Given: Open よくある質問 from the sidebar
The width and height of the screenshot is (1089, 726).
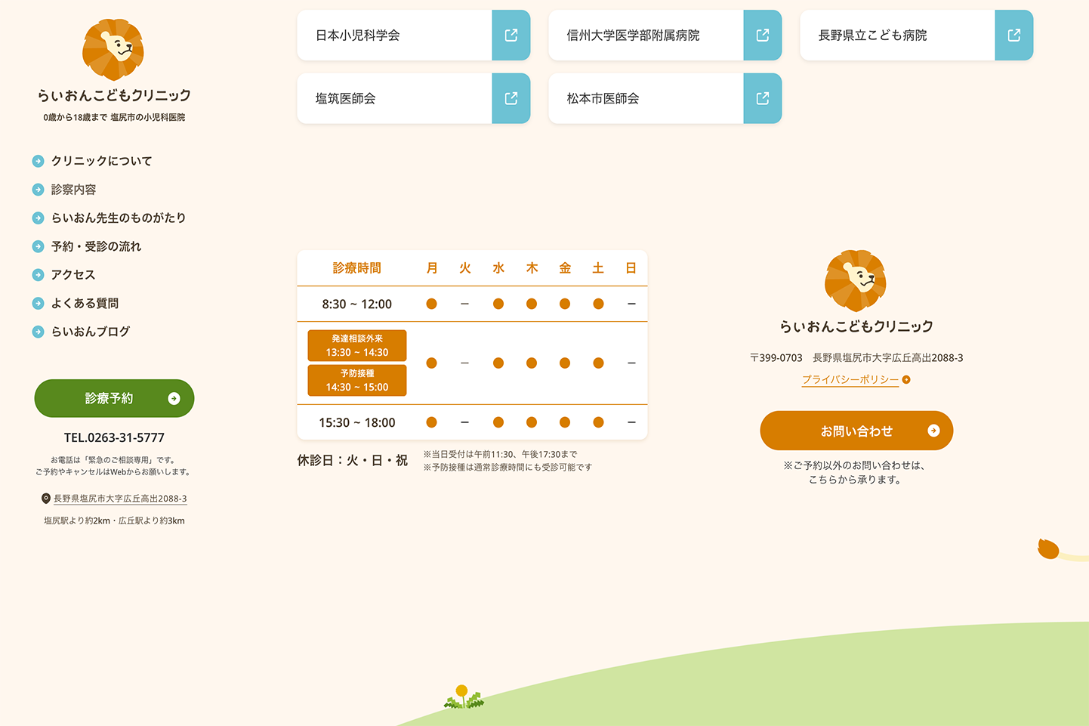Looking at the screenshot, I should coord(85,304).
